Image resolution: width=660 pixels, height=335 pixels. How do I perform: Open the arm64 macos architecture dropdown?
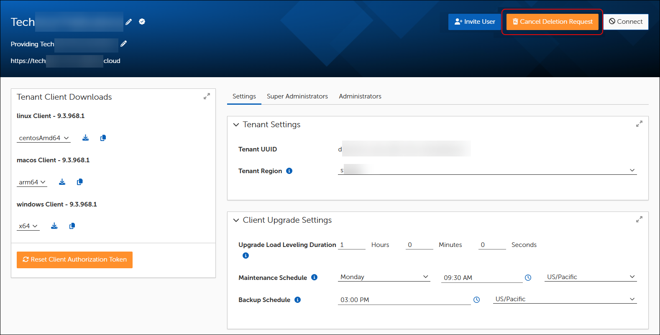(32, 182)
